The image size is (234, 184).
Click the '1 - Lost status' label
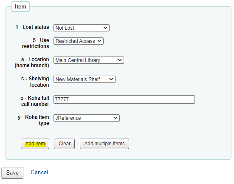point(32,27)
